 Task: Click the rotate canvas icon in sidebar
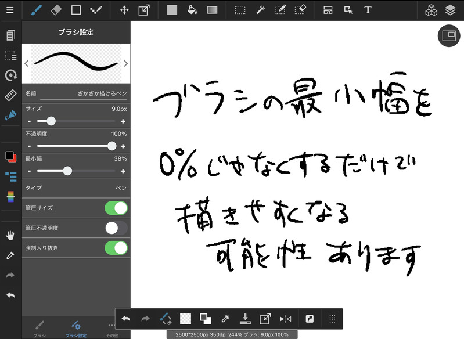10,75
